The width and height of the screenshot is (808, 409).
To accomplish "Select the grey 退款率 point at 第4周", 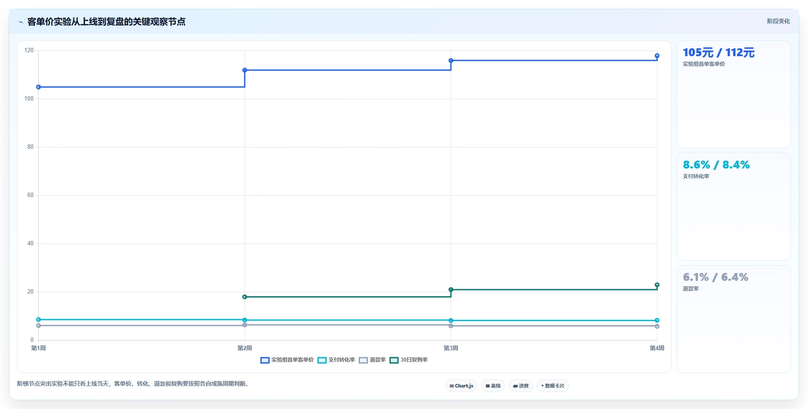I will (657, 326).
